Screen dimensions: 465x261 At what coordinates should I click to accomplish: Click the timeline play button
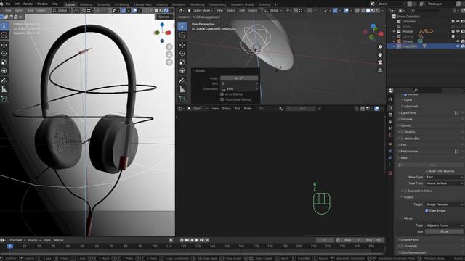pos(197,240)
